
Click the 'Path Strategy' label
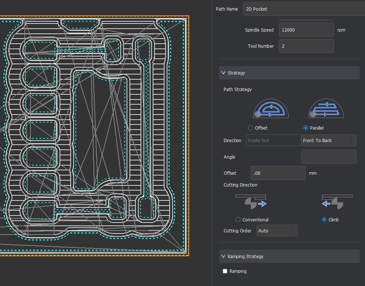(x=238, y=90)
